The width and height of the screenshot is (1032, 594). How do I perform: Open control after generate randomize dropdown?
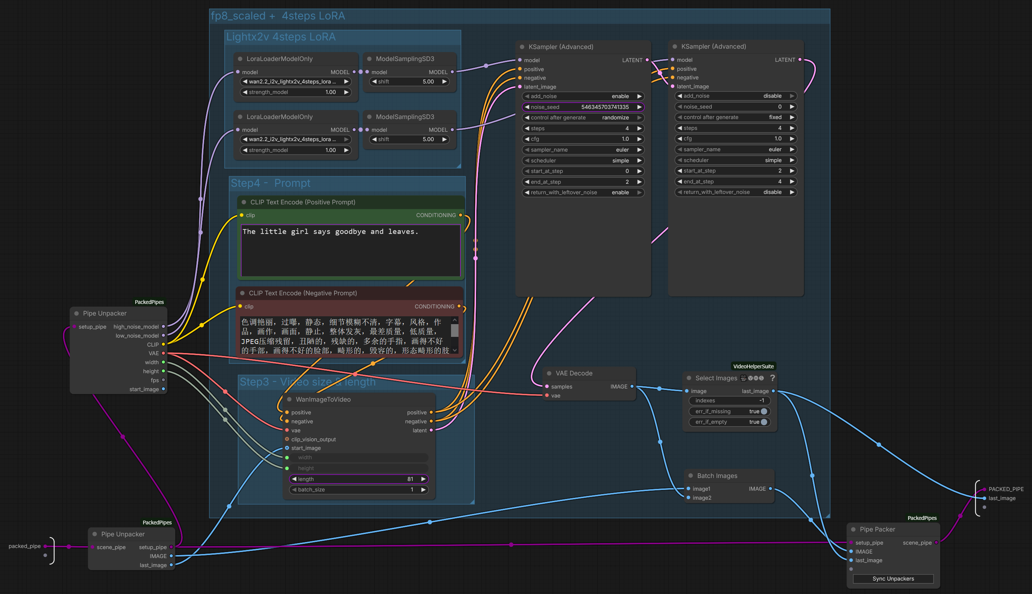583,118
